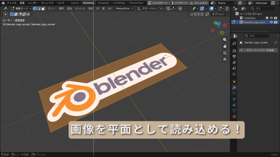Viewport: 280px width, 157px height.
Task: Open the editor type dropdown in viewport
Action: point(6,8)
